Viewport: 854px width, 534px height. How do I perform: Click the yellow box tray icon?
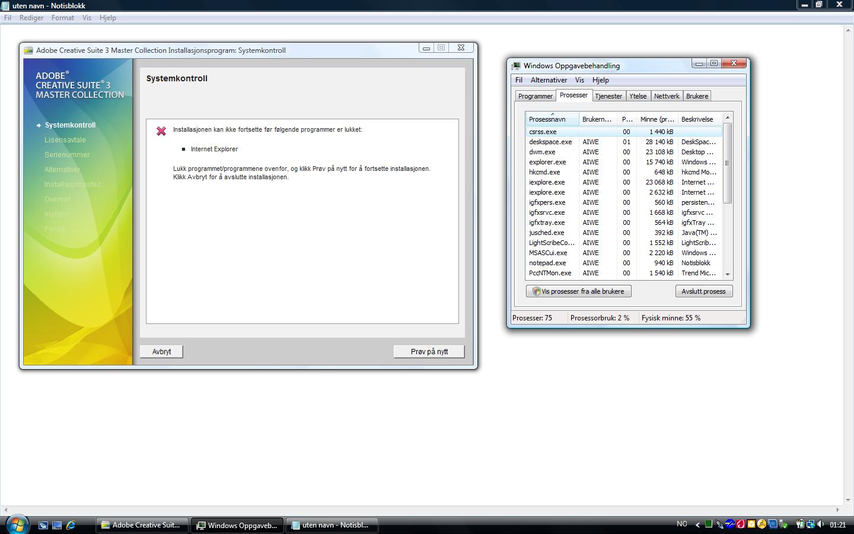[751, 524]
